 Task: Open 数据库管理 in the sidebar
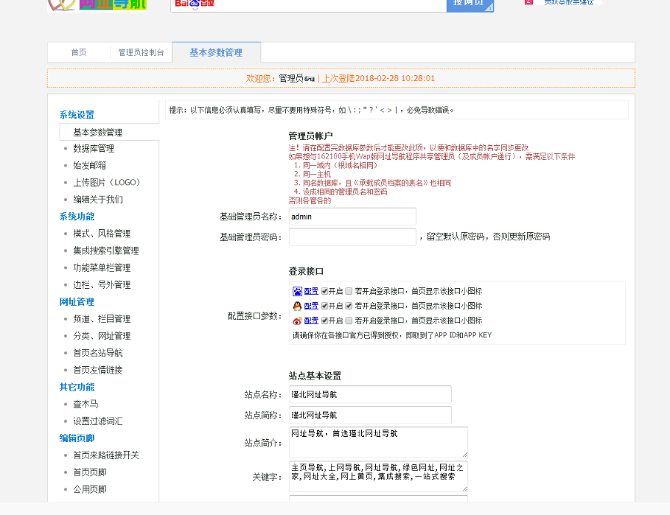click(92, 148)
